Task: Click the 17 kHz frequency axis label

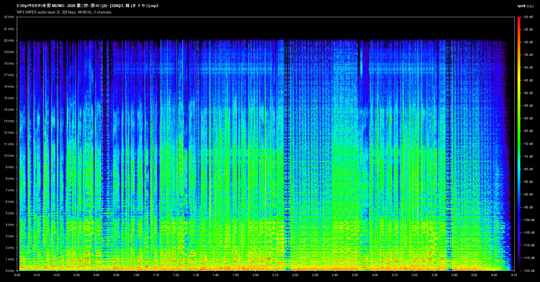Action: [x=9, y=75]
